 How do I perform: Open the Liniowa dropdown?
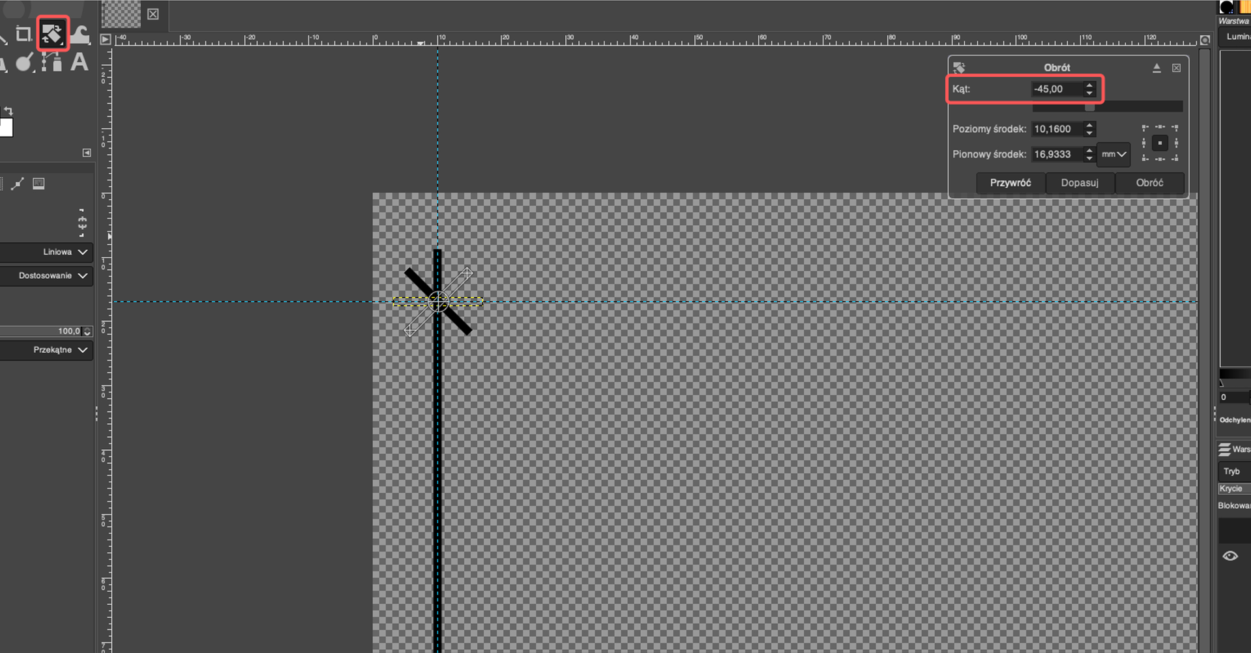[46, 252]
